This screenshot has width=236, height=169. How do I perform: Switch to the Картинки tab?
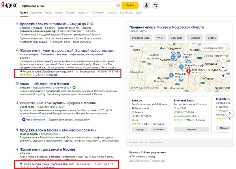pos(36,13)
